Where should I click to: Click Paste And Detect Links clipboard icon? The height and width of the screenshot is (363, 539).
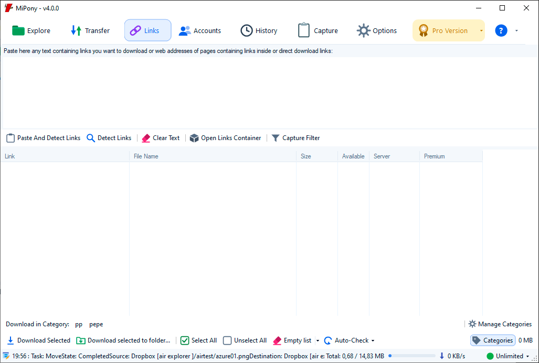(10, 138)
